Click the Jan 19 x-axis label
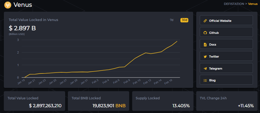This screenshot has width=260, height=113. pyautogui.click(x=21, y=82)
